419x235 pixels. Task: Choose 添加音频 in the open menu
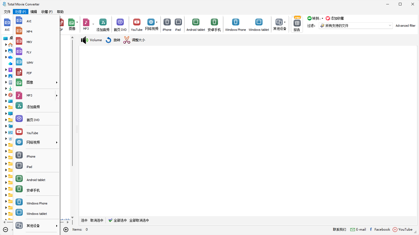coord(36,107)
